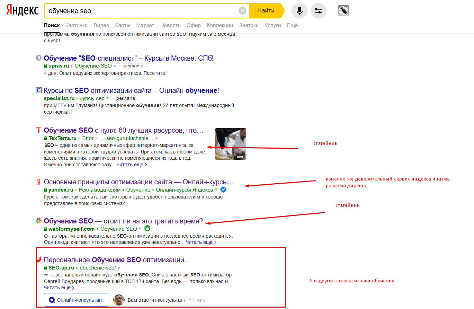The height and width of the screenshot is (309, 474).
Task: Expand the dropdown arrow after webformyself Обучение SEO
Action: pyautogui.click(x=140, y=229)
